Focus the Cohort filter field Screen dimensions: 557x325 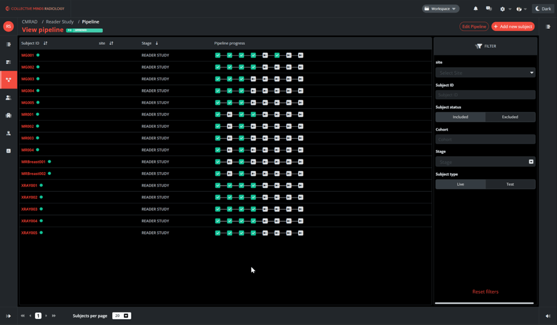[x=485, y=140]
